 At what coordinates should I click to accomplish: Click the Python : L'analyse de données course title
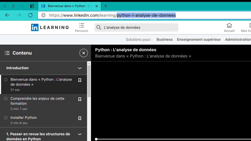click(126, 50)
